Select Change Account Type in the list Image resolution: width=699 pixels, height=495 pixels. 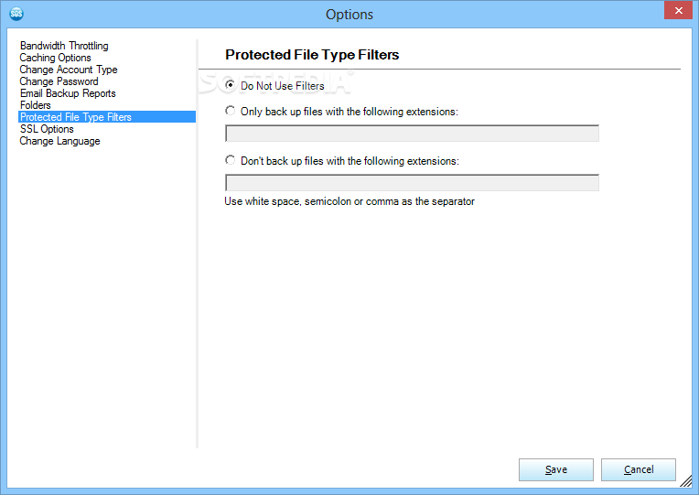tap(69, 70)
